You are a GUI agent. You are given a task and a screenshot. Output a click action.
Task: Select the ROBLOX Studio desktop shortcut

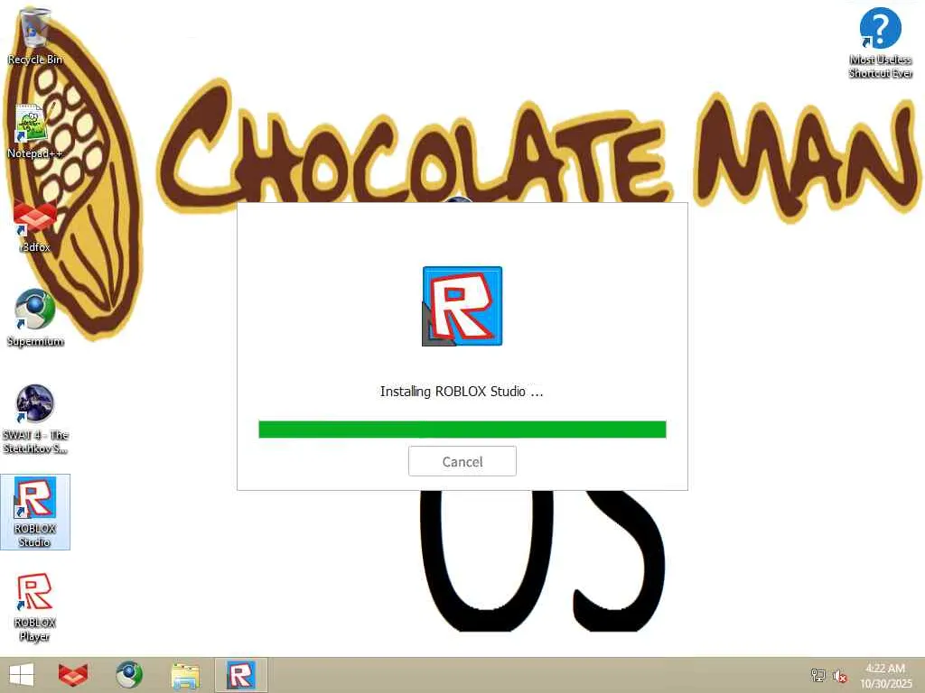35,512
